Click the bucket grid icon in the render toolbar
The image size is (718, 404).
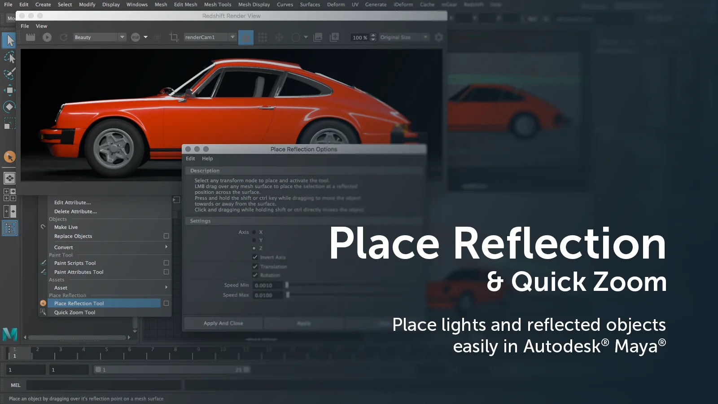click(x=262, y=37)
